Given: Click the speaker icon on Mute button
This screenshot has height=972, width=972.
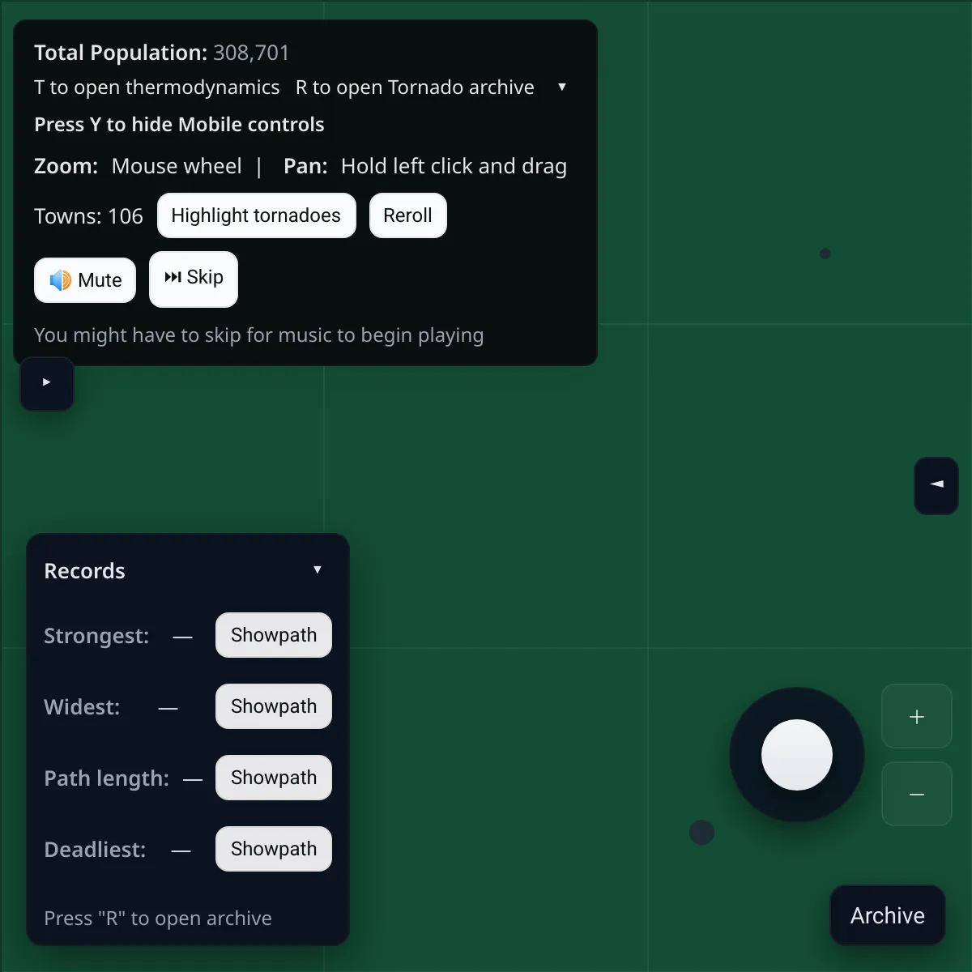Looking at the screenshot, I should pos(61,280).
